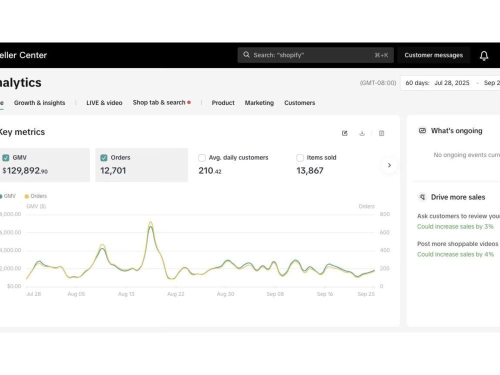500x375 pixels.
Task: Uncheck the Orders metric checkbox
Action: (103, 158)
